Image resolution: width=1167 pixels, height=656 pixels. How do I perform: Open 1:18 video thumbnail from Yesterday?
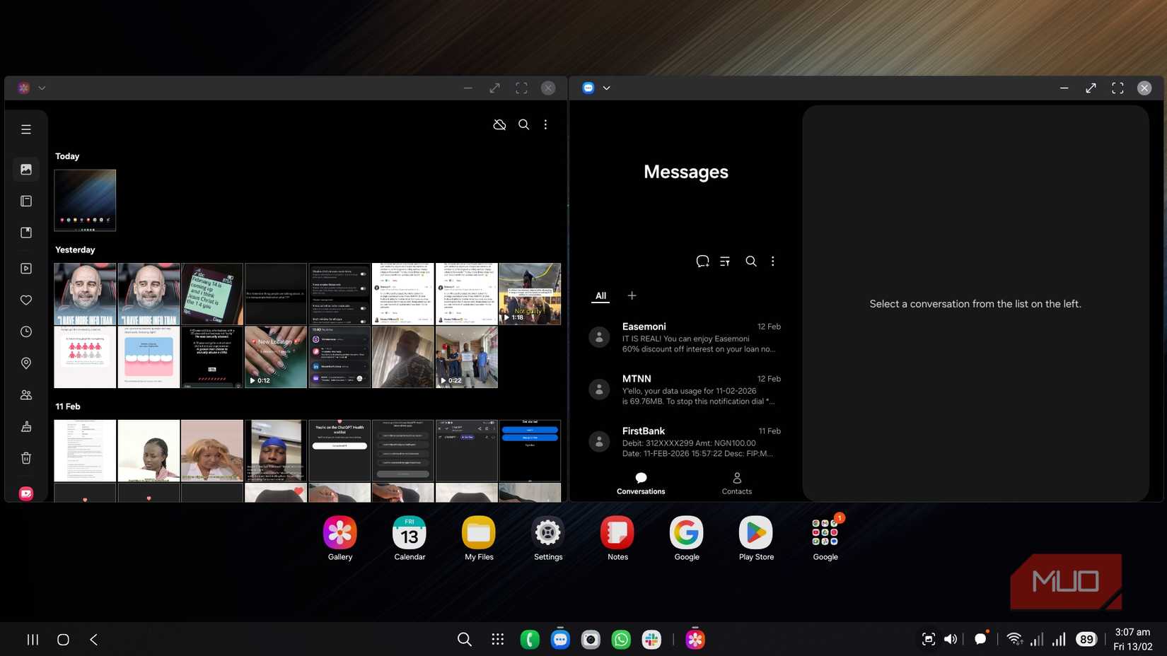pos(530,294)
